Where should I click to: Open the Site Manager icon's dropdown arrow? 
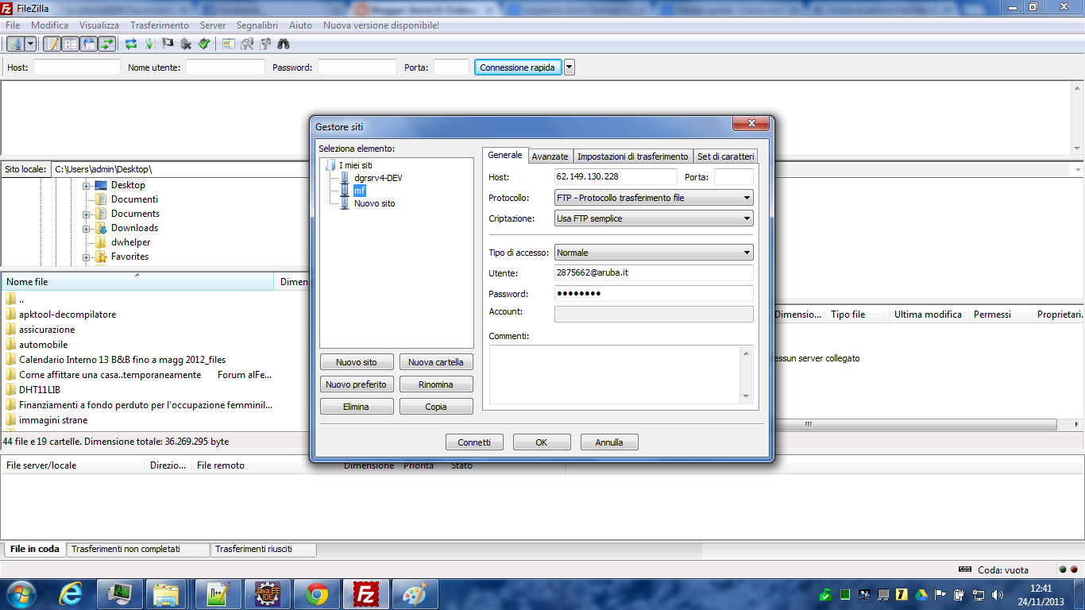[x=31, y=44]
